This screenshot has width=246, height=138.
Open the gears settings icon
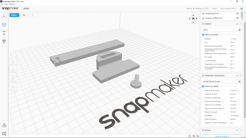[x=4, y=134]
